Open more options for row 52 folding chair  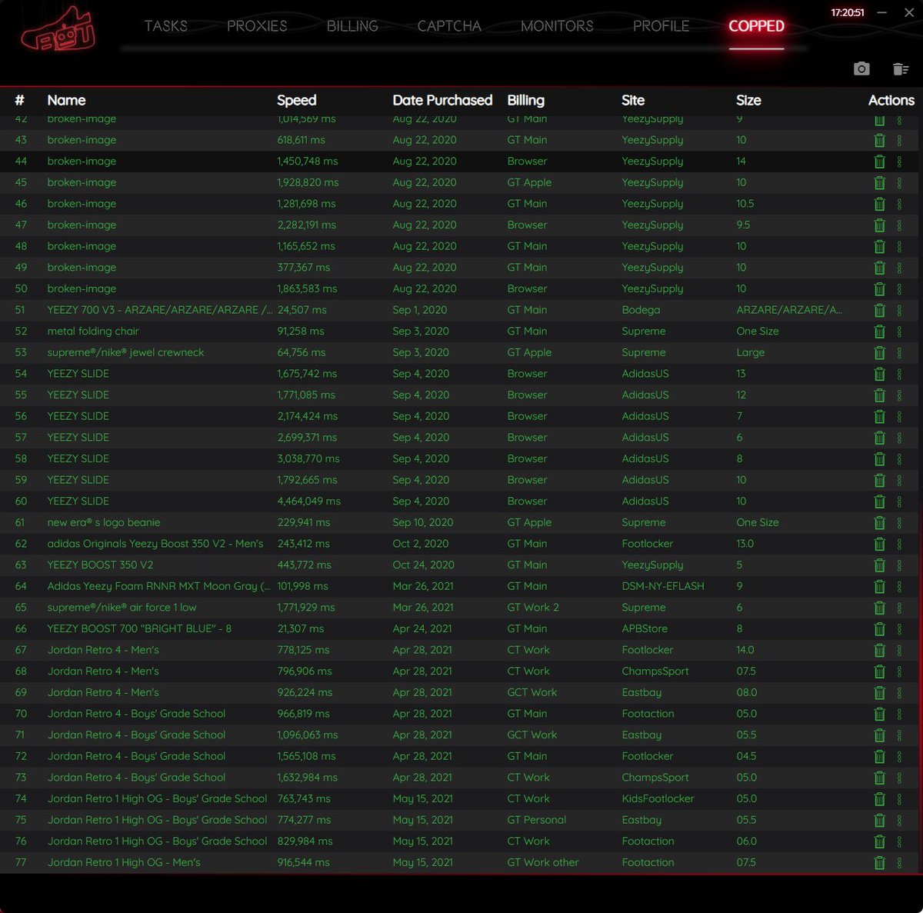click(x=899, y=332)
